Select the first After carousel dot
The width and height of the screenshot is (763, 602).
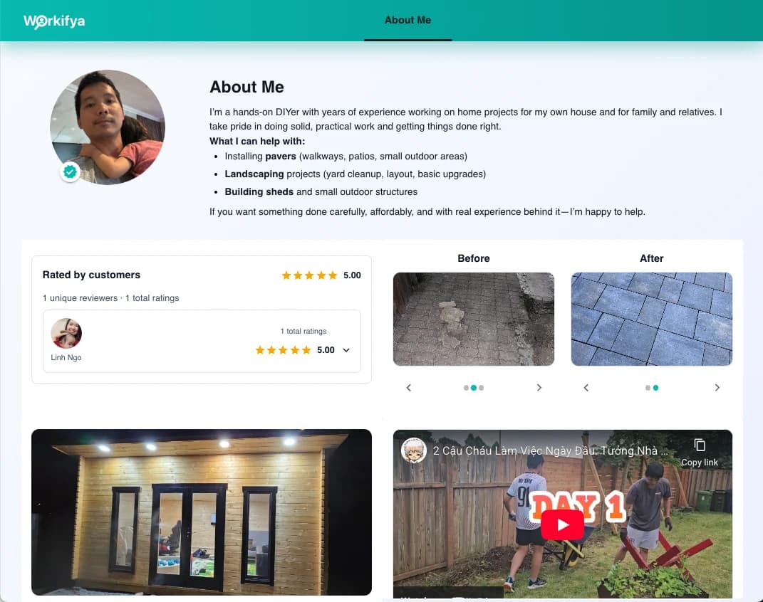click(648, 388)
